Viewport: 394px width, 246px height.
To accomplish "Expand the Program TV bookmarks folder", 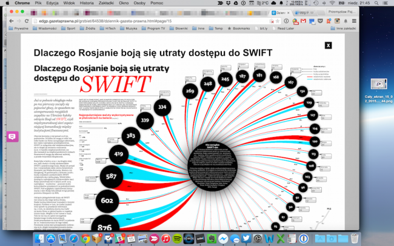I will pos(153,28).
